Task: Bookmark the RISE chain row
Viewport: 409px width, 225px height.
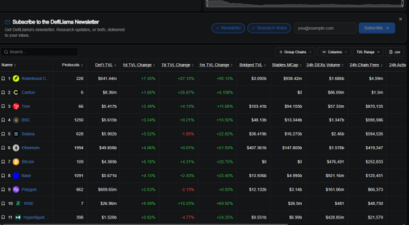Action: pyautogui.click(x=3, y=203)
